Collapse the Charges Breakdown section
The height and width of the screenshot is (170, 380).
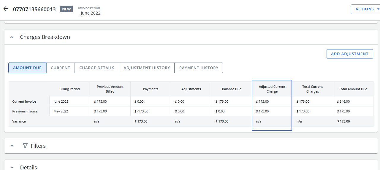pyautogui.click(x=12, y=37)
